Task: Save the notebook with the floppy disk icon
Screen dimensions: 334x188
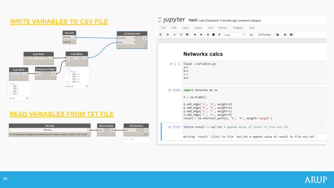Action: 161,35
